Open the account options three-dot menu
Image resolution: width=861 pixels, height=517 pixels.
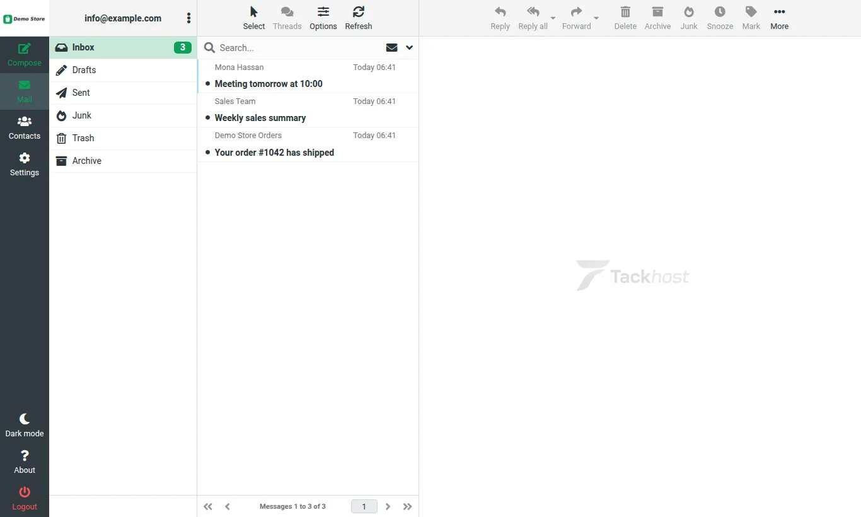[x=188, y=18]
